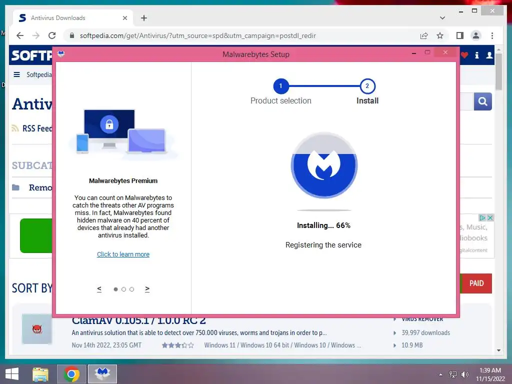This screenshot has height=384, width=512.
Task: Click the browser page scrollbar thumb
Action: 498,72
